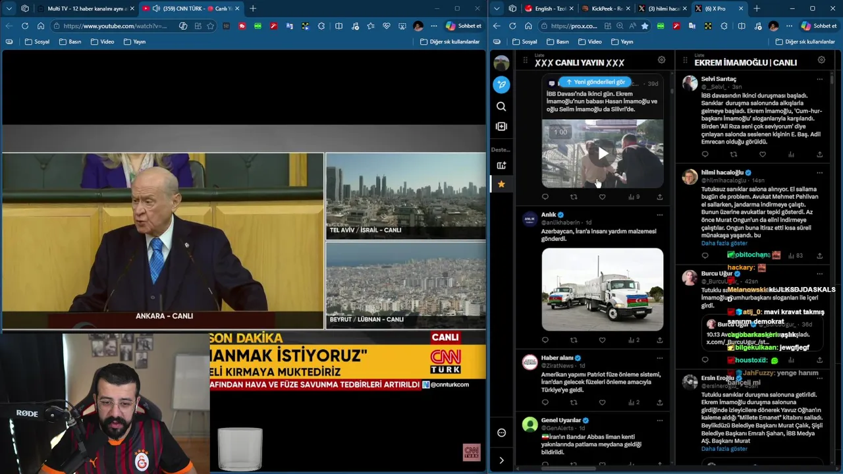Click the add column icon in X Pro sidebar
The height and width of the screenshot is (474, 843).
[x=501, y=126]
